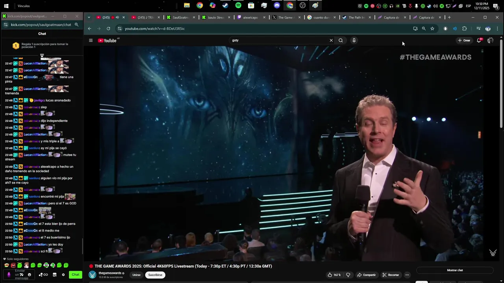The image size is (504, 283).
Task: Open Kick chat settings gear
Action: [x=63, y=275]
